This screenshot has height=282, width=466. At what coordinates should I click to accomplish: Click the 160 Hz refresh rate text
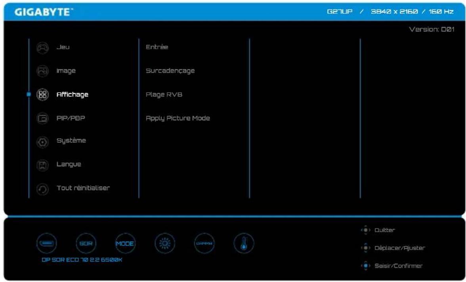point(441,11)
